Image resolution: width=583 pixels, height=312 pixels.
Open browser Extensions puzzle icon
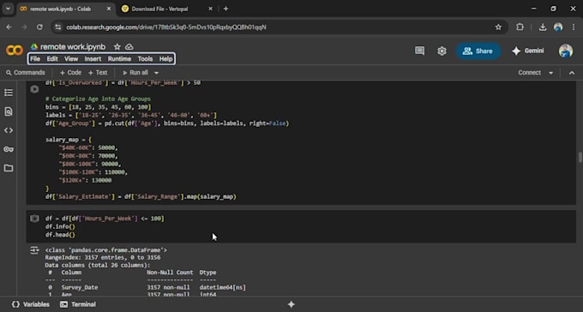point(520,27)
